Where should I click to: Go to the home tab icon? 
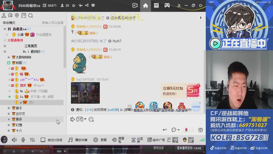[x=145, y=5]
